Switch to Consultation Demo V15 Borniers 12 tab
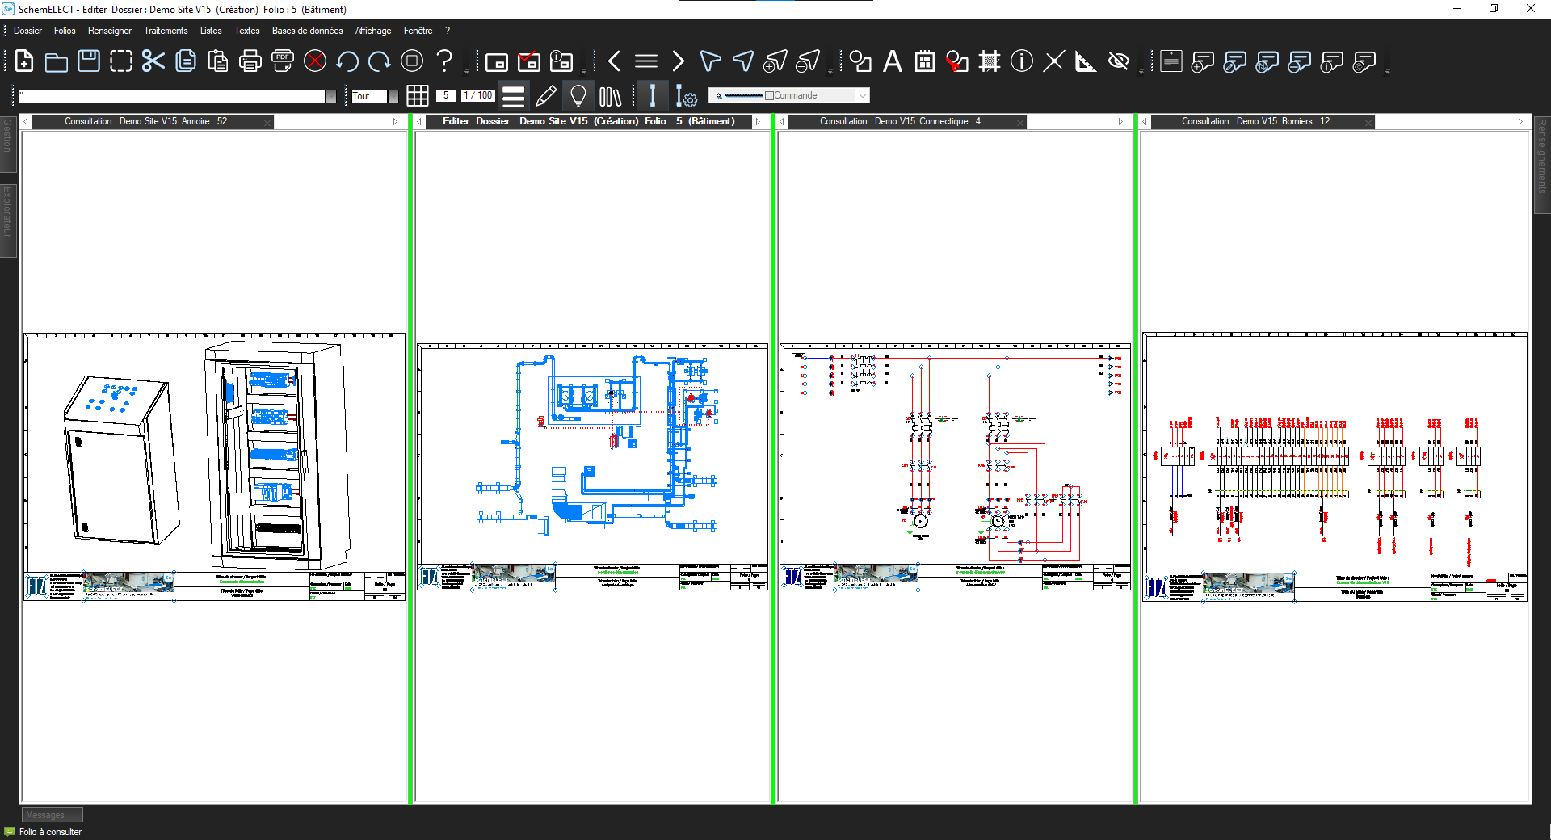The height and width of the screenshot is (840, 1551). click(1262, 122)
